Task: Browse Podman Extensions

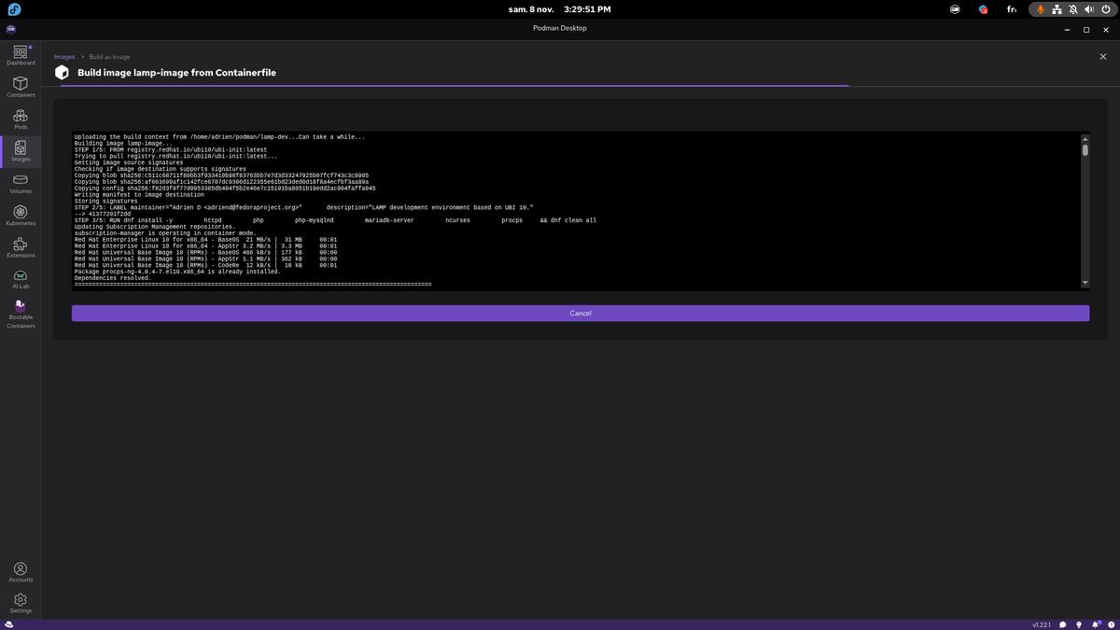Action: click(21, 247)
